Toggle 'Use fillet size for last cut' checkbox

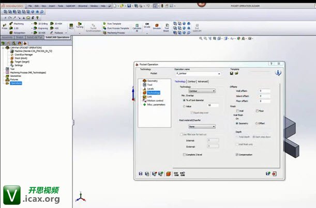click(181, 134)
